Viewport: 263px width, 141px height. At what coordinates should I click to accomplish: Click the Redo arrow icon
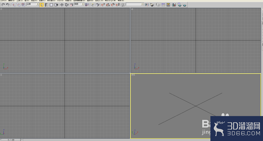(8, 5)
